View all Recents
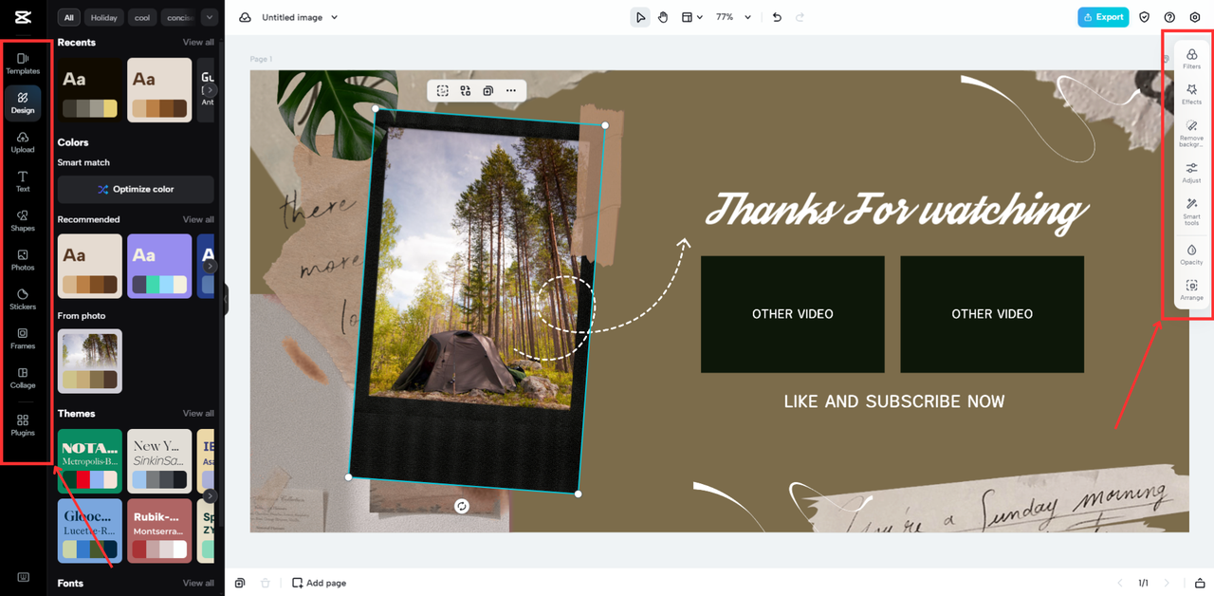 coord(198,43)
